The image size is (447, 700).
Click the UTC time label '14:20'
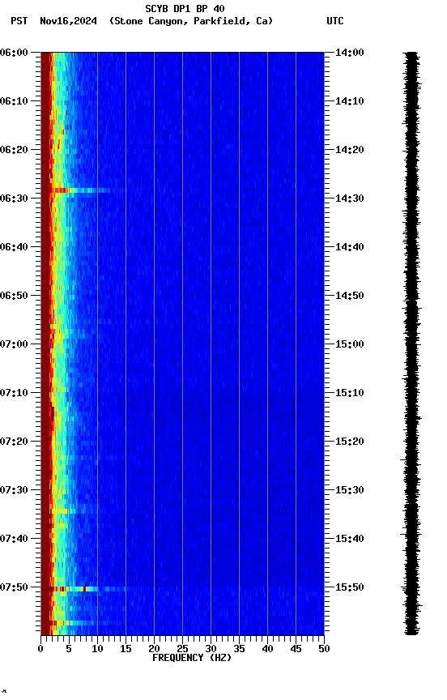[x=350, y=150]
